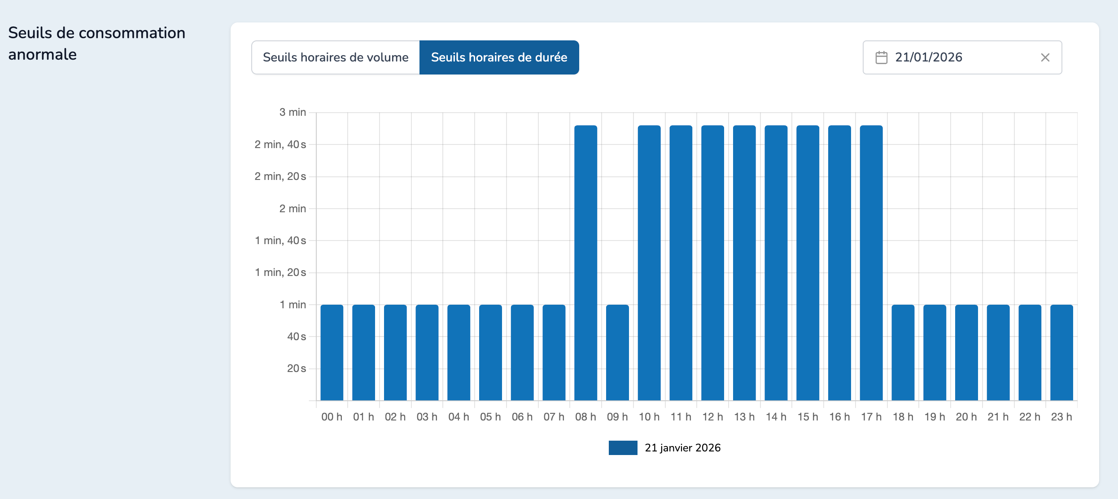Image resolution: width=1118 pixels, height=499 pixels.
Task: Click the 00 h bar
Action: 332,352
